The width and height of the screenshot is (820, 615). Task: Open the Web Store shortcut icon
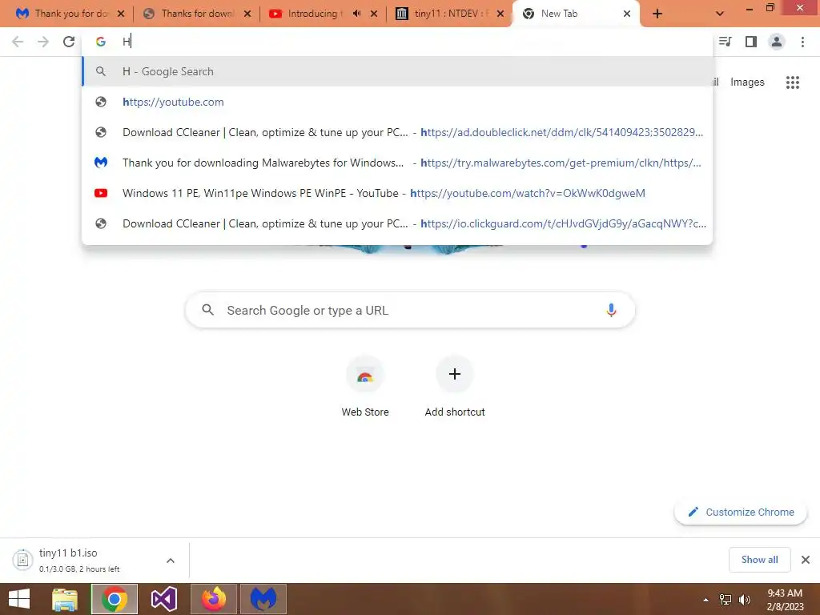click(365, 375)
